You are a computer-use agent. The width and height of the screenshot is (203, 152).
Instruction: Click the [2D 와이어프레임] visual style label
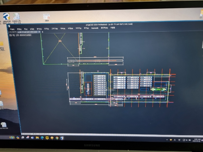pos(23,35)
